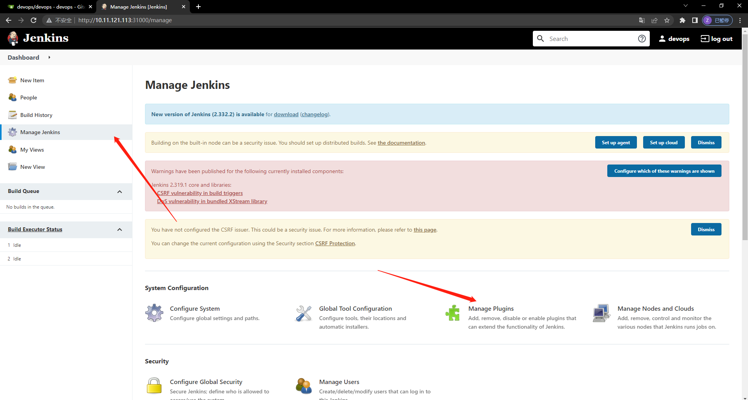Click the translate page icon
The width and height of the screenshot is (748, 400).
[642, 20]
